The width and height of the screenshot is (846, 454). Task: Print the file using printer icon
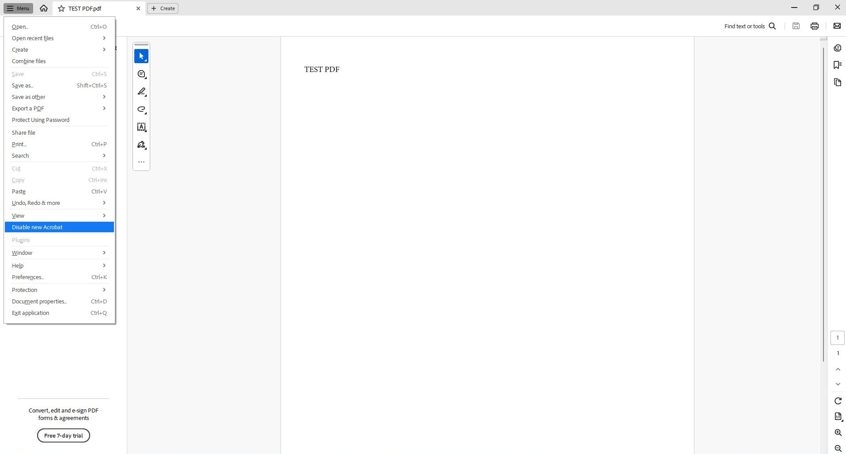click(815, 26)
